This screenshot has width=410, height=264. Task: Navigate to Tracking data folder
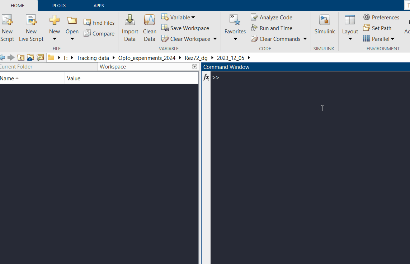(x=93, y=58)
